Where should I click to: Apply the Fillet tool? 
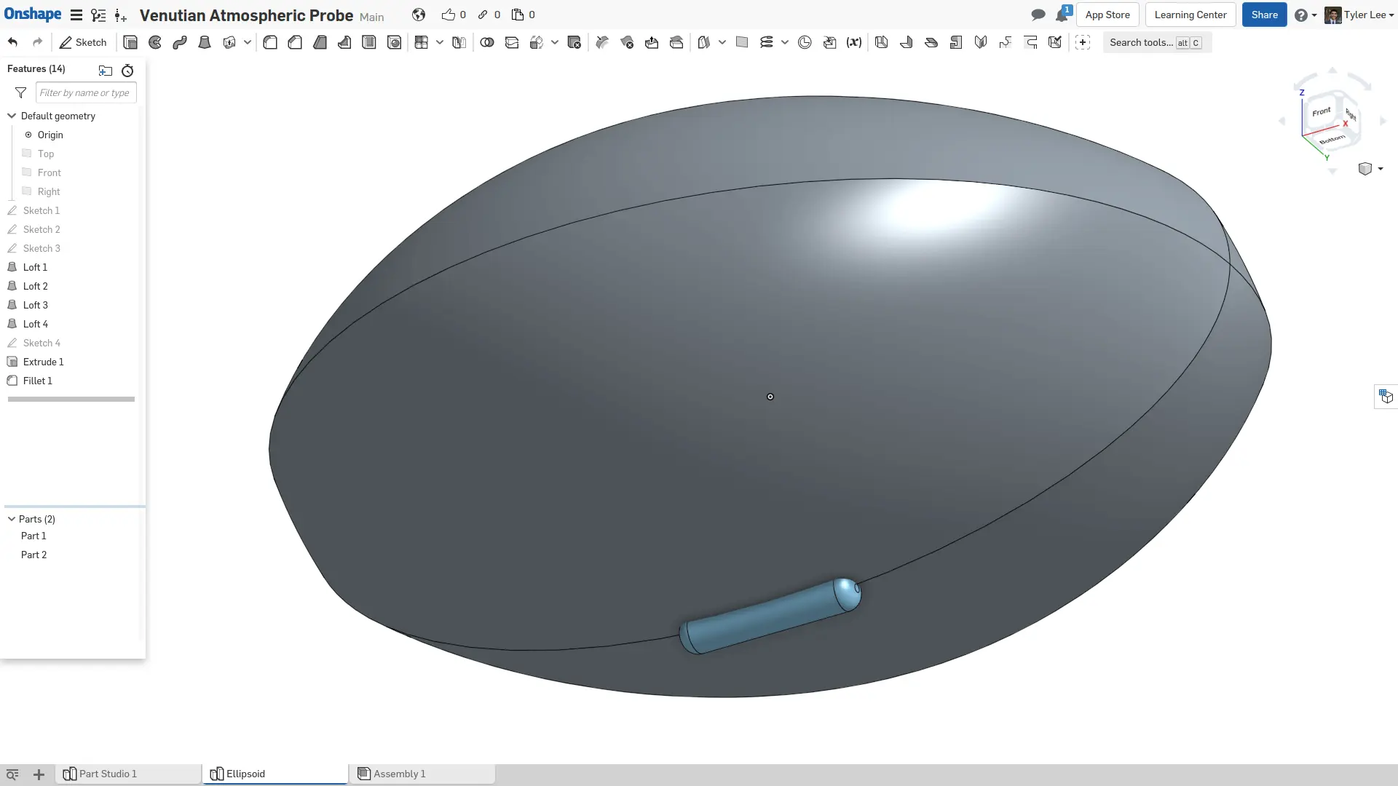270,42
